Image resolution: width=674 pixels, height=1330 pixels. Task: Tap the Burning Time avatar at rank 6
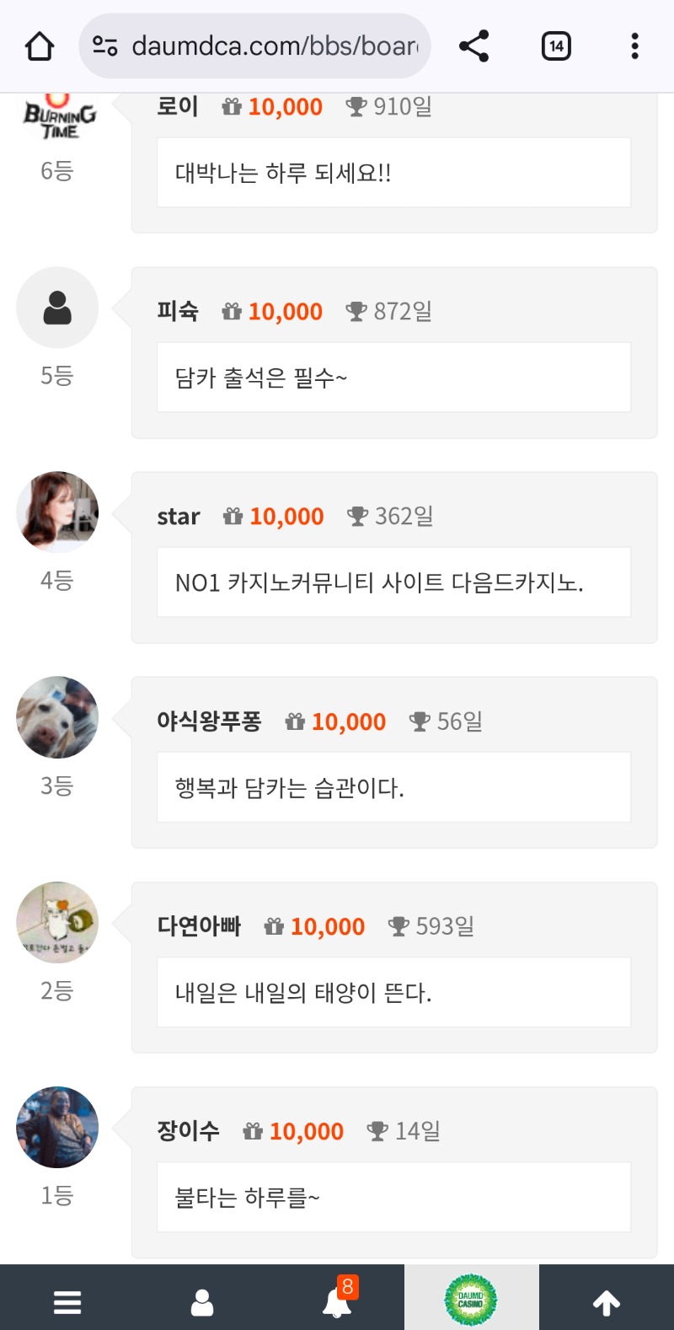(x=59, y=120)
